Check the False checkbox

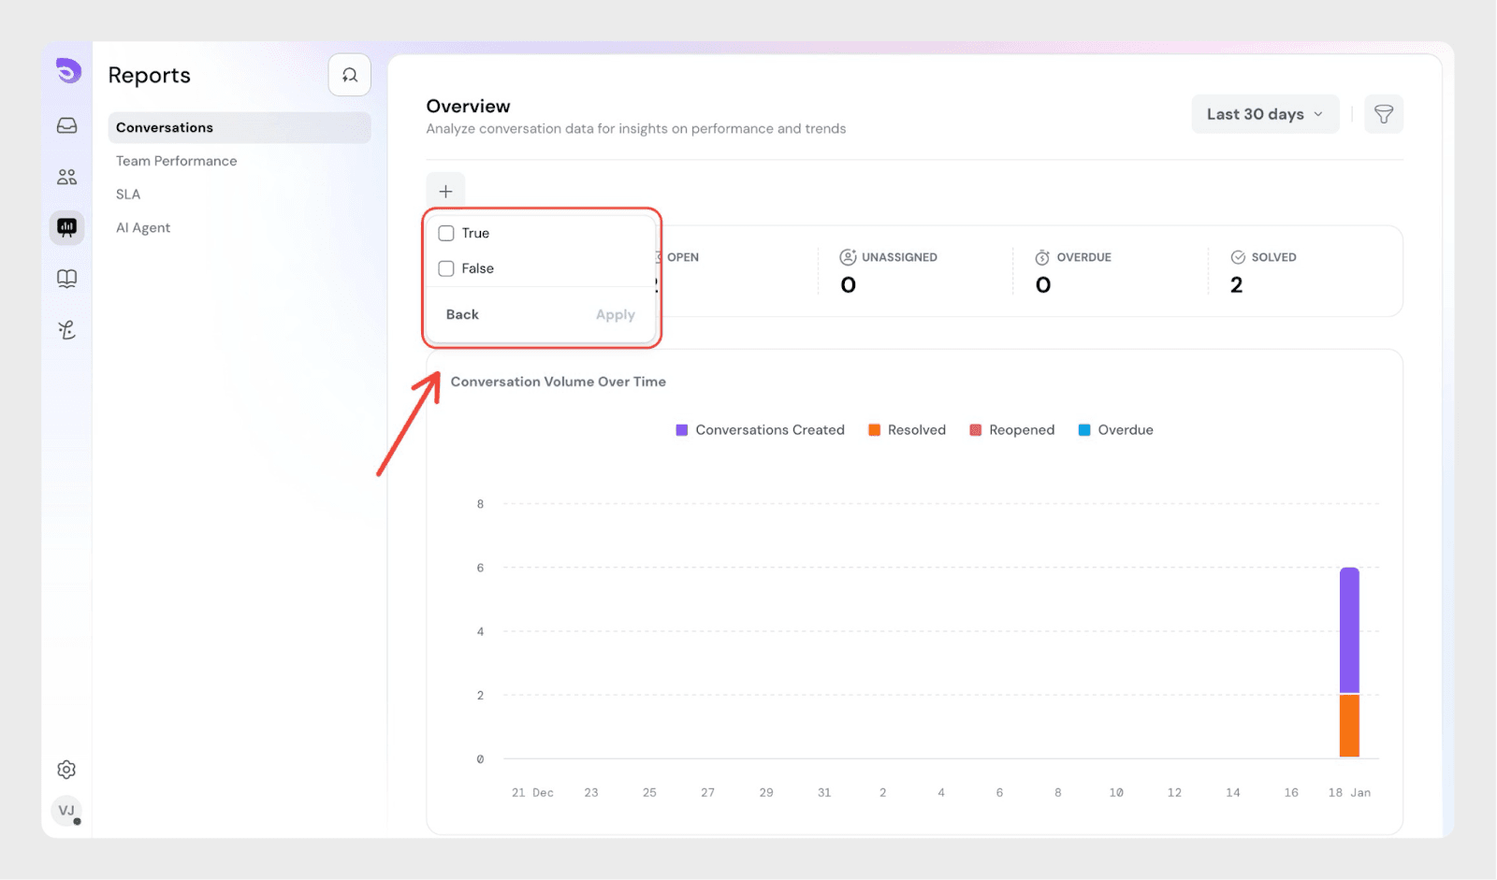click(446, 269)
